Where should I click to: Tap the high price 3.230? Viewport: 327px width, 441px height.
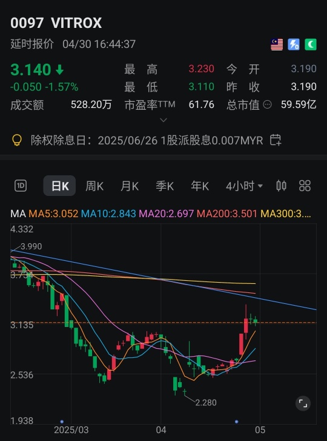pos(201,69)
